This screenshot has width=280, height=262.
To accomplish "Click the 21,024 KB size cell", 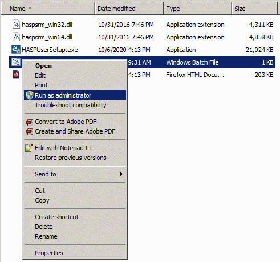I will pos(259,50).
